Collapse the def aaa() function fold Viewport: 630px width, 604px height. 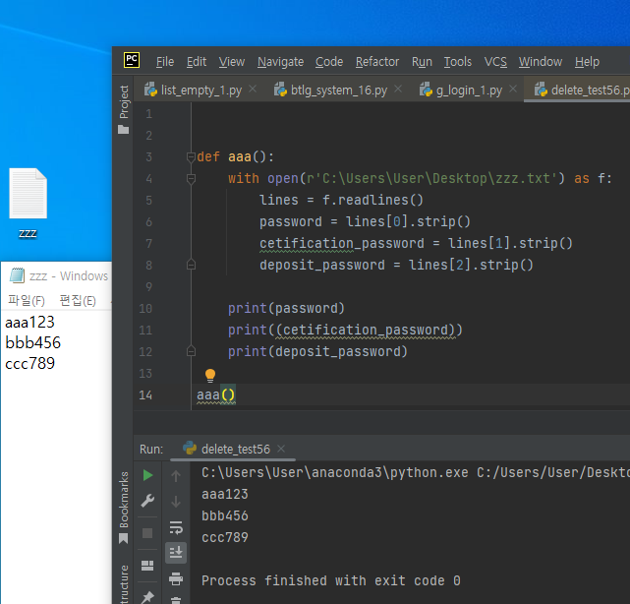coord(191,156)
